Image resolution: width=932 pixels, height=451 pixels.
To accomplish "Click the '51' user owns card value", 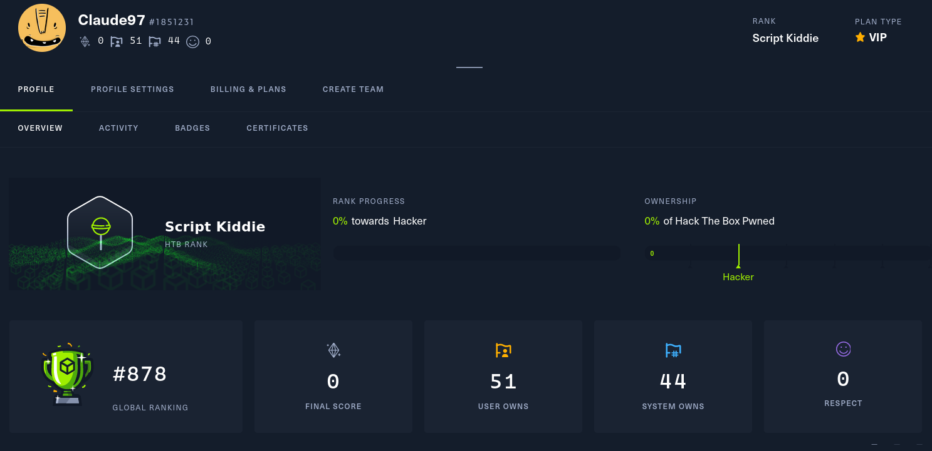I will (x=503, y=382).
